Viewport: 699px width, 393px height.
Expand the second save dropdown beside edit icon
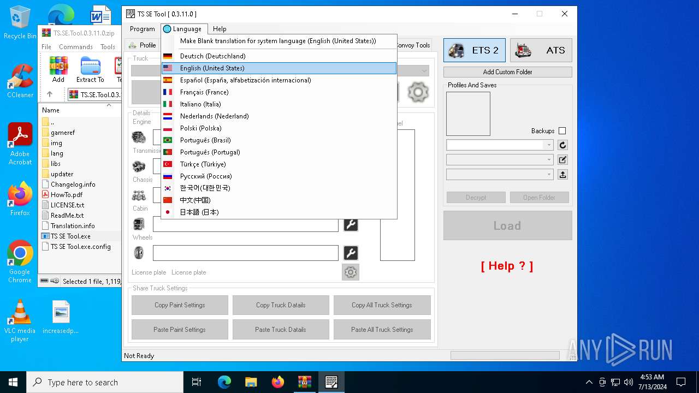point(549,160)
